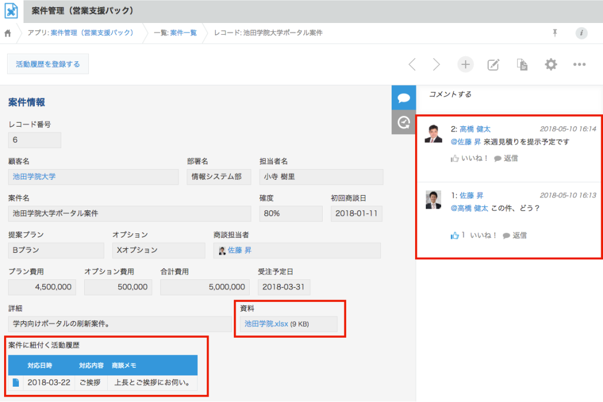Go to next record arrow
Viewport: 603px width, 402px height.
click(x=436, y=64)
